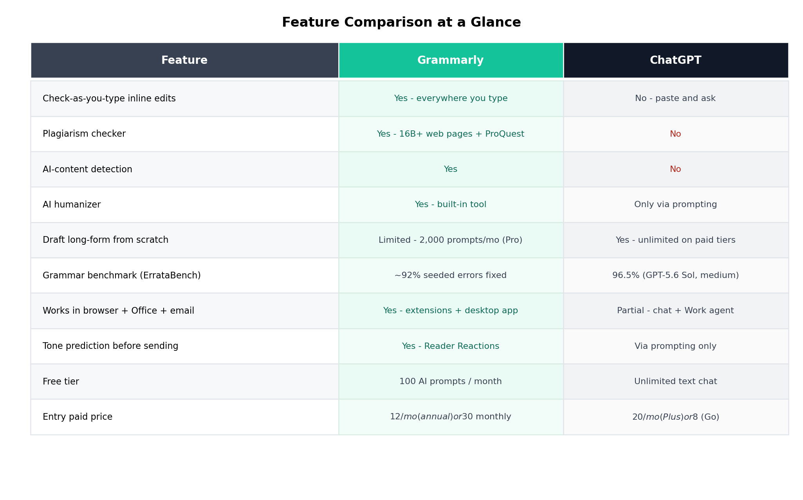Click Grammarly 'Yes' for AI-content detection
Viewport: 803px width, 500px height.
pos(451,169)
